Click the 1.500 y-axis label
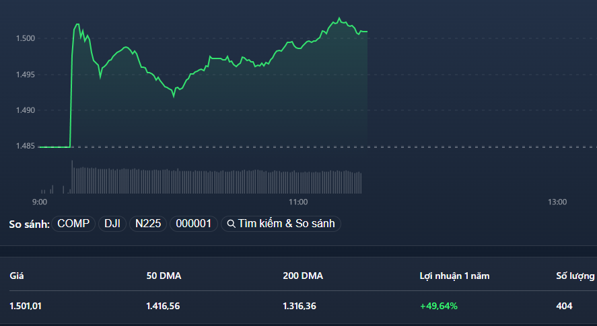The height and width of the screenshot is (326, 597). (x=26, y=38)
